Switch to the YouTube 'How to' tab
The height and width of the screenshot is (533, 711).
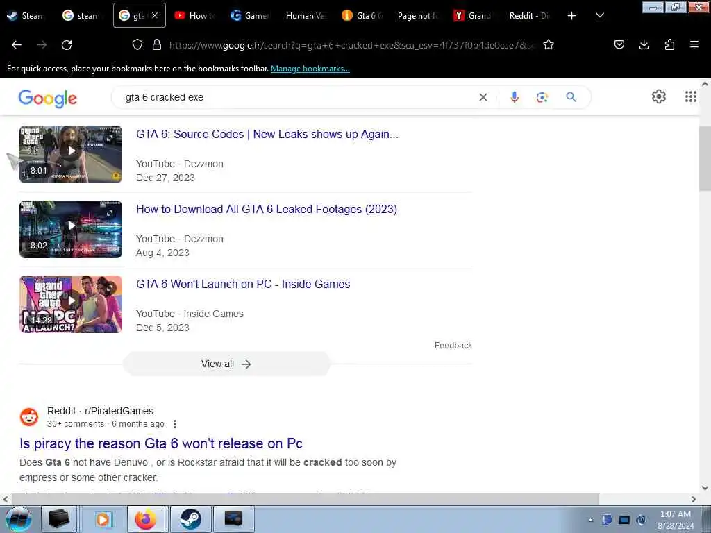pyautogui.click(x=195, y=16)
